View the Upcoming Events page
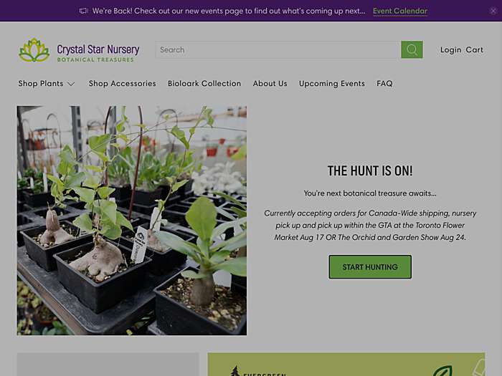Viewport: 502px width, 376px height. pyautogui.click(x=331, y=84)
